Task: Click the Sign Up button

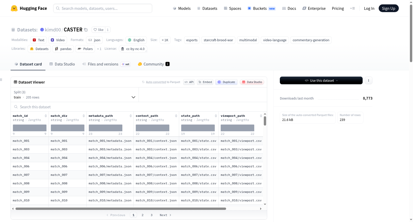Action: click(388, 8)
